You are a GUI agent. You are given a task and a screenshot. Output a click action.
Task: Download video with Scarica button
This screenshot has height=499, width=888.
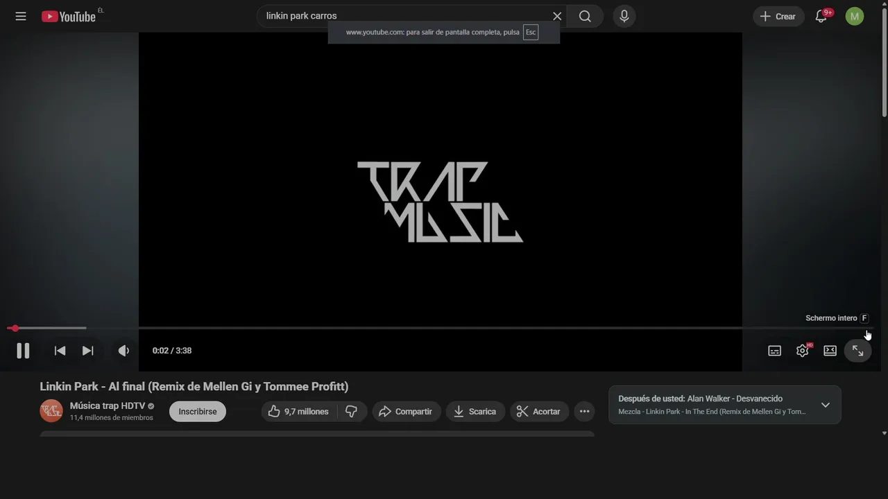pyautogui.click(x=475, y=412)
